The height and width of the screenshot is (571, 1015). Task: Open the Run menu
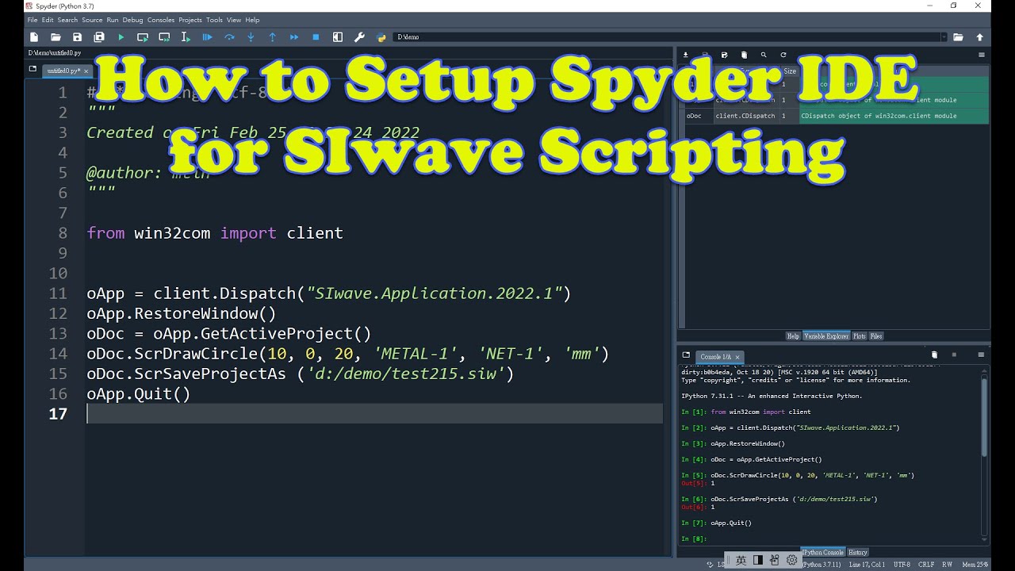point(113,20)
